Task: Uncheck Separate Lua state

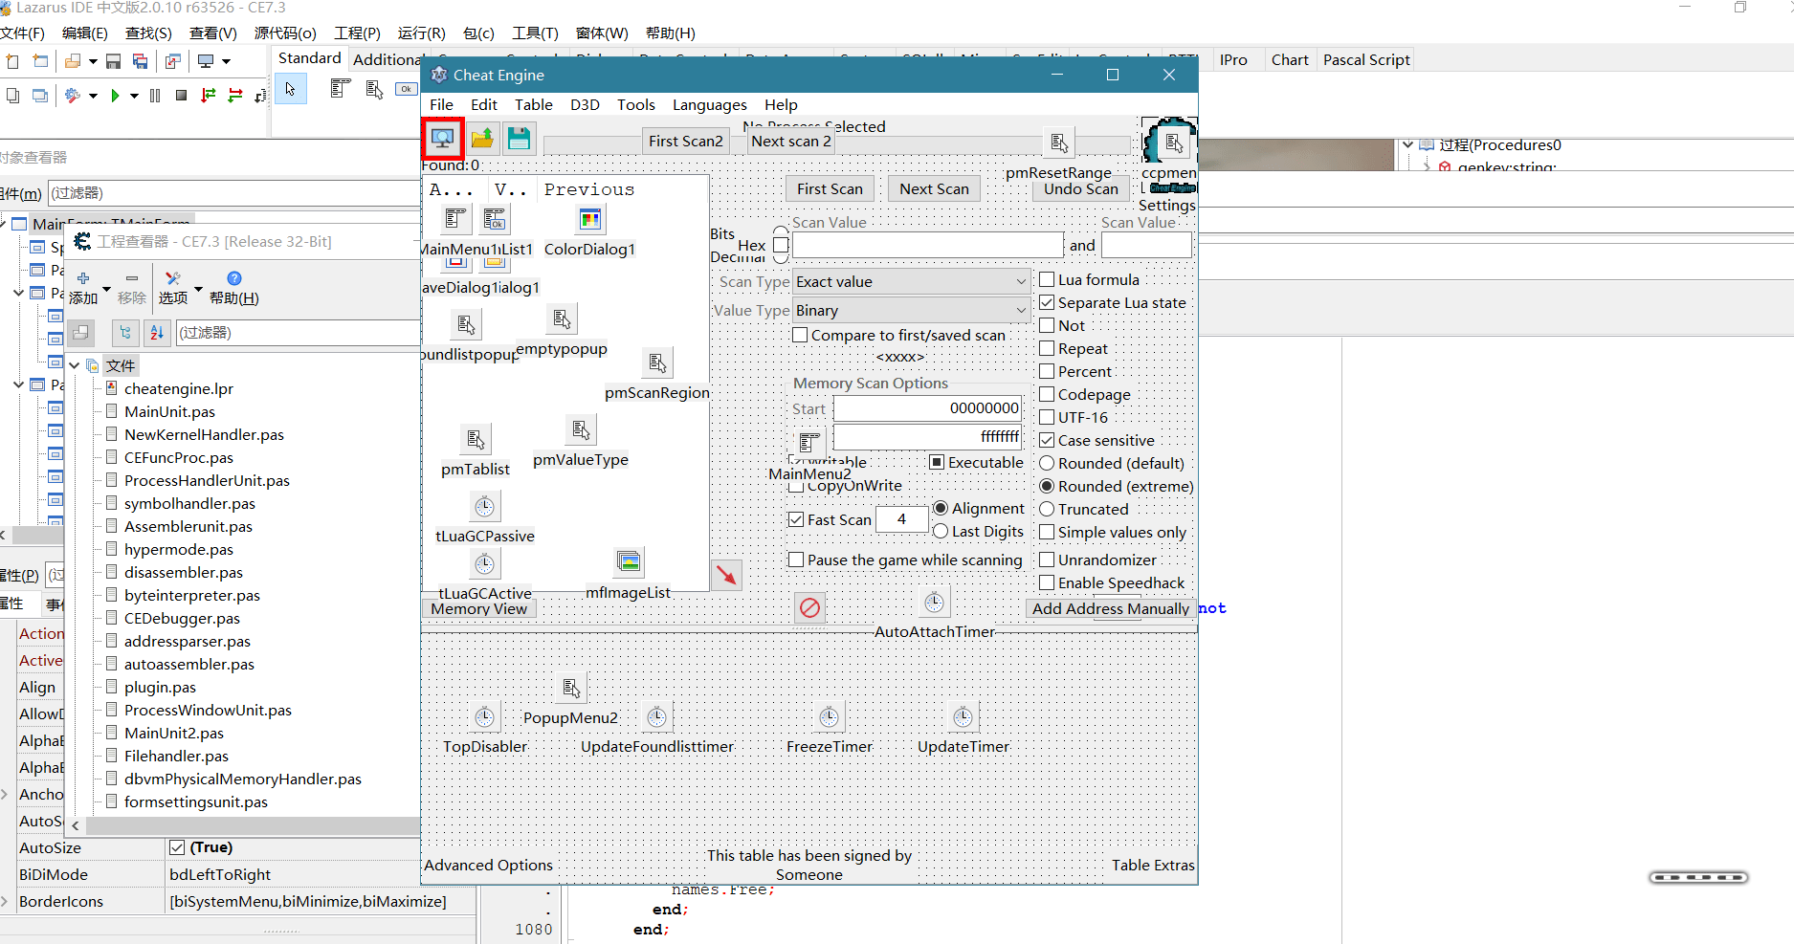Action: [x=1047, y=302]
